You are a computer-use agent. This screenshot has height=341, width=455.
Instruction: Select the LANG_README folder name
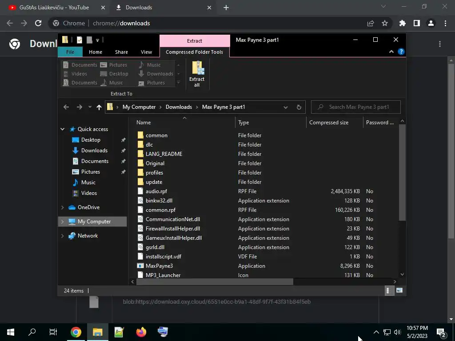164,154
